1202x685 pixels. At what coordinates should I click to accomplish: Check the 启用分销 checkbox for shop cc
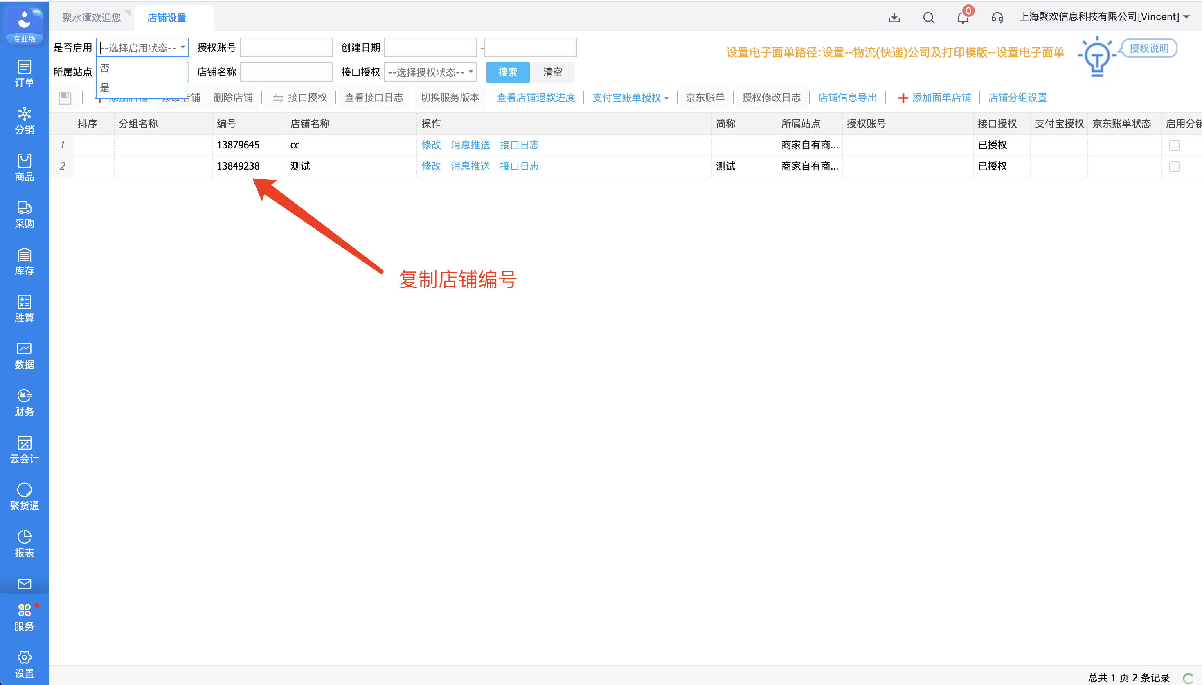pos(1174,146)
